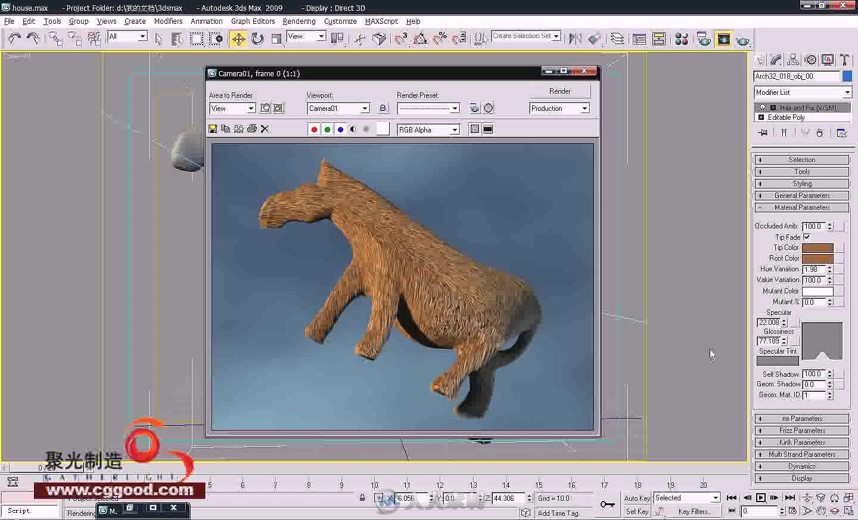Open the Customize menu
The height and width of the screenshot is (520, 858).
340,21
